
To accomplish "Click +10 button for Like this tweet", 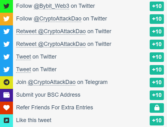I will pos(157,120).
